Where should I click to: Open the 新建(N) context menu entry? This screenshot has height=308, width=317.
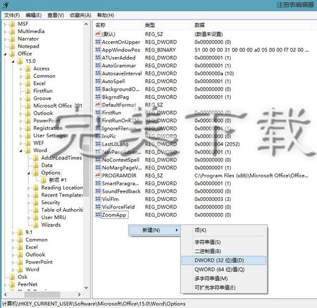(x=155, y=230)
